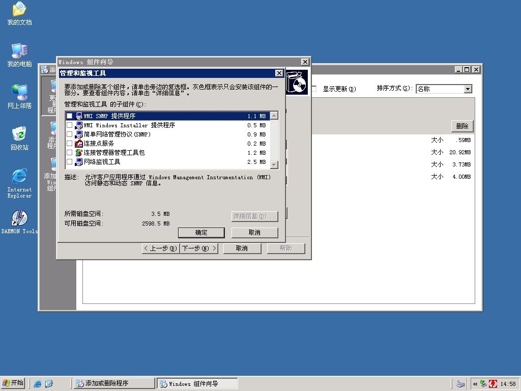Select the WMI Windows Installer 提供程序 row text
The image size is (521, 391).
click(129, 125)
